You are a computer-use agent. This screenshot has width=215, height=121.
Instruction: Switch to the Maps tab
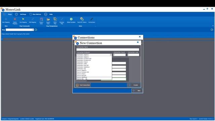coord(10,14)
